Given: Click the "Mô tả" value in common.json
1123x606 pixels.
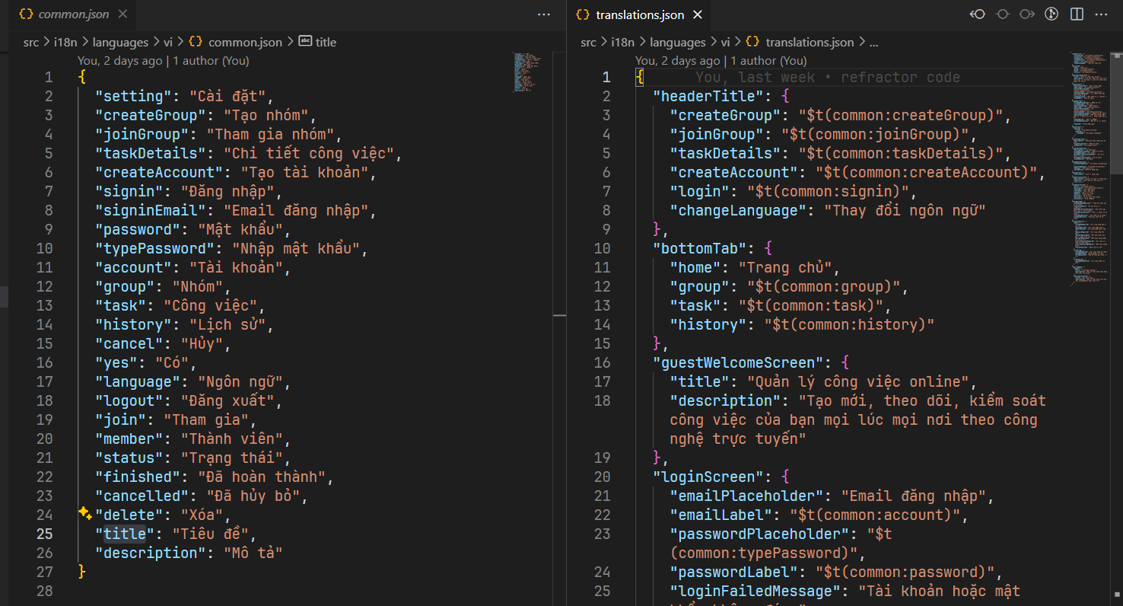Looking at the screenshot, I should (253, 553).
